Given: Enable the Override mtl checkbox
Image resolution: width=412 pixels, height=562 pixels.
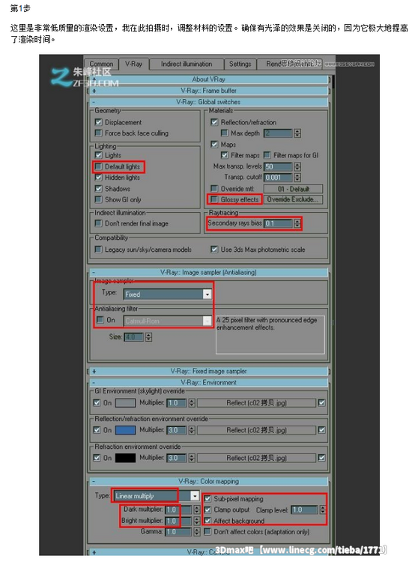Looking at the screenshot, I should pyautogui.click(x=214, y=189).
